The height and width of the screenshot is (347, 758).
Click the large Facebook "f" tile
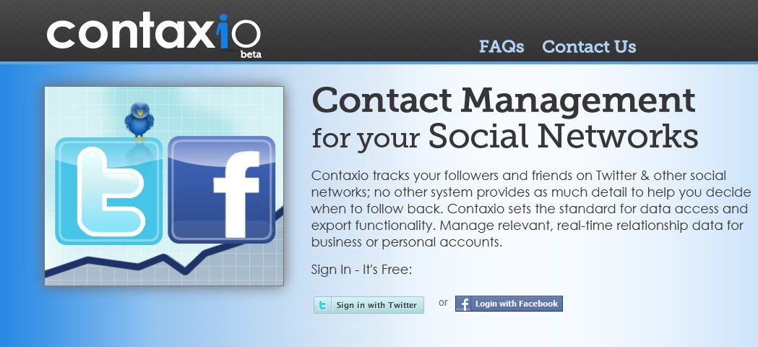222,189
